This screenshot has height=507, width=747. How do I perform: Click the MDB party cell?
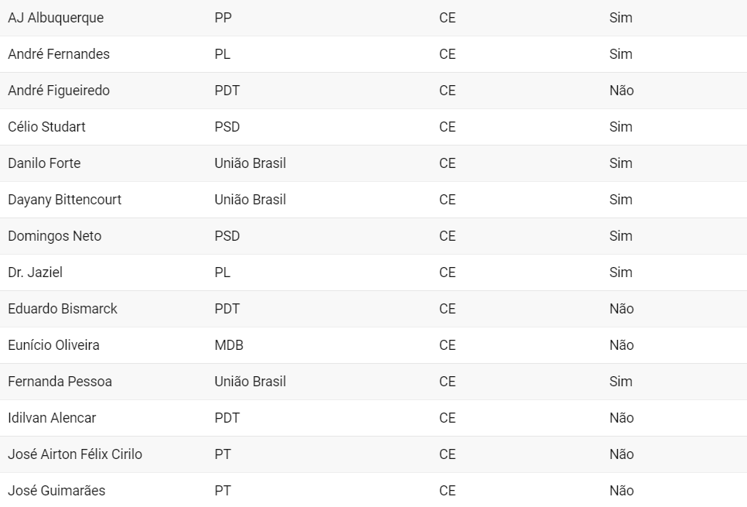click(x=229, y=345)
